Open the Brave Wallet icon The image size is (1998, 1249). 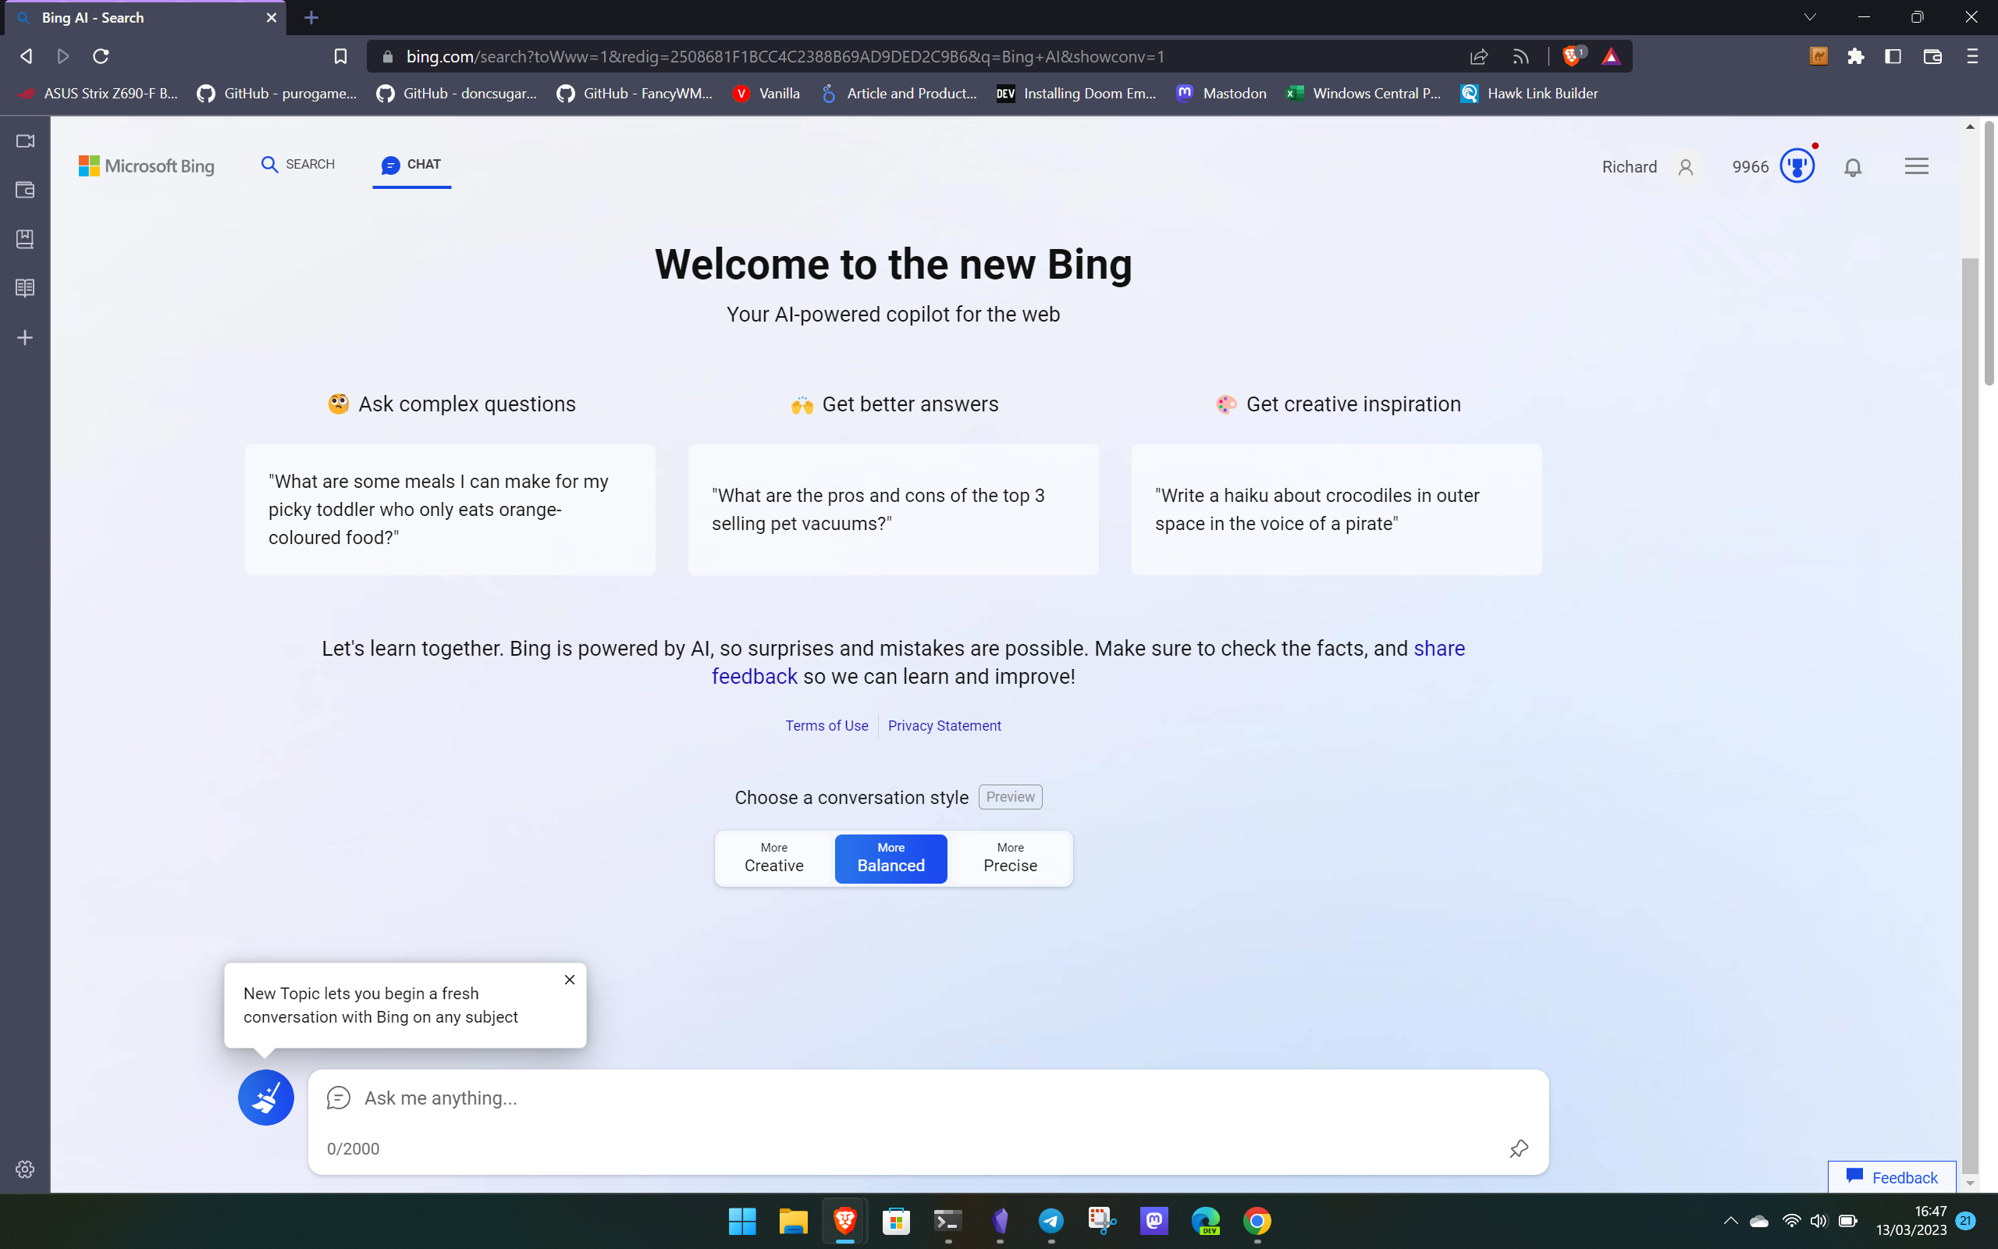click(1932, 56)
